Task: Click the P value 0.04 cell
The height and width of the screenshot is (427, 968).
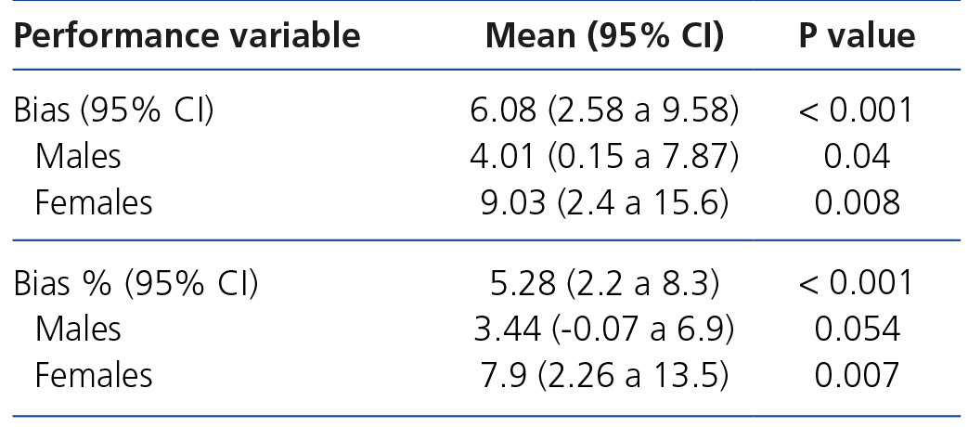Action: pos(857,156)
